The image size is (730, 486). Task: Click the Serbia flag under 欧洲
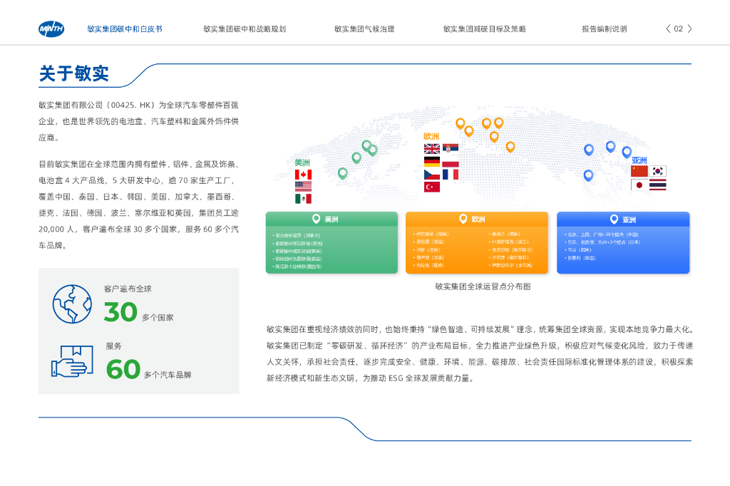451,149
